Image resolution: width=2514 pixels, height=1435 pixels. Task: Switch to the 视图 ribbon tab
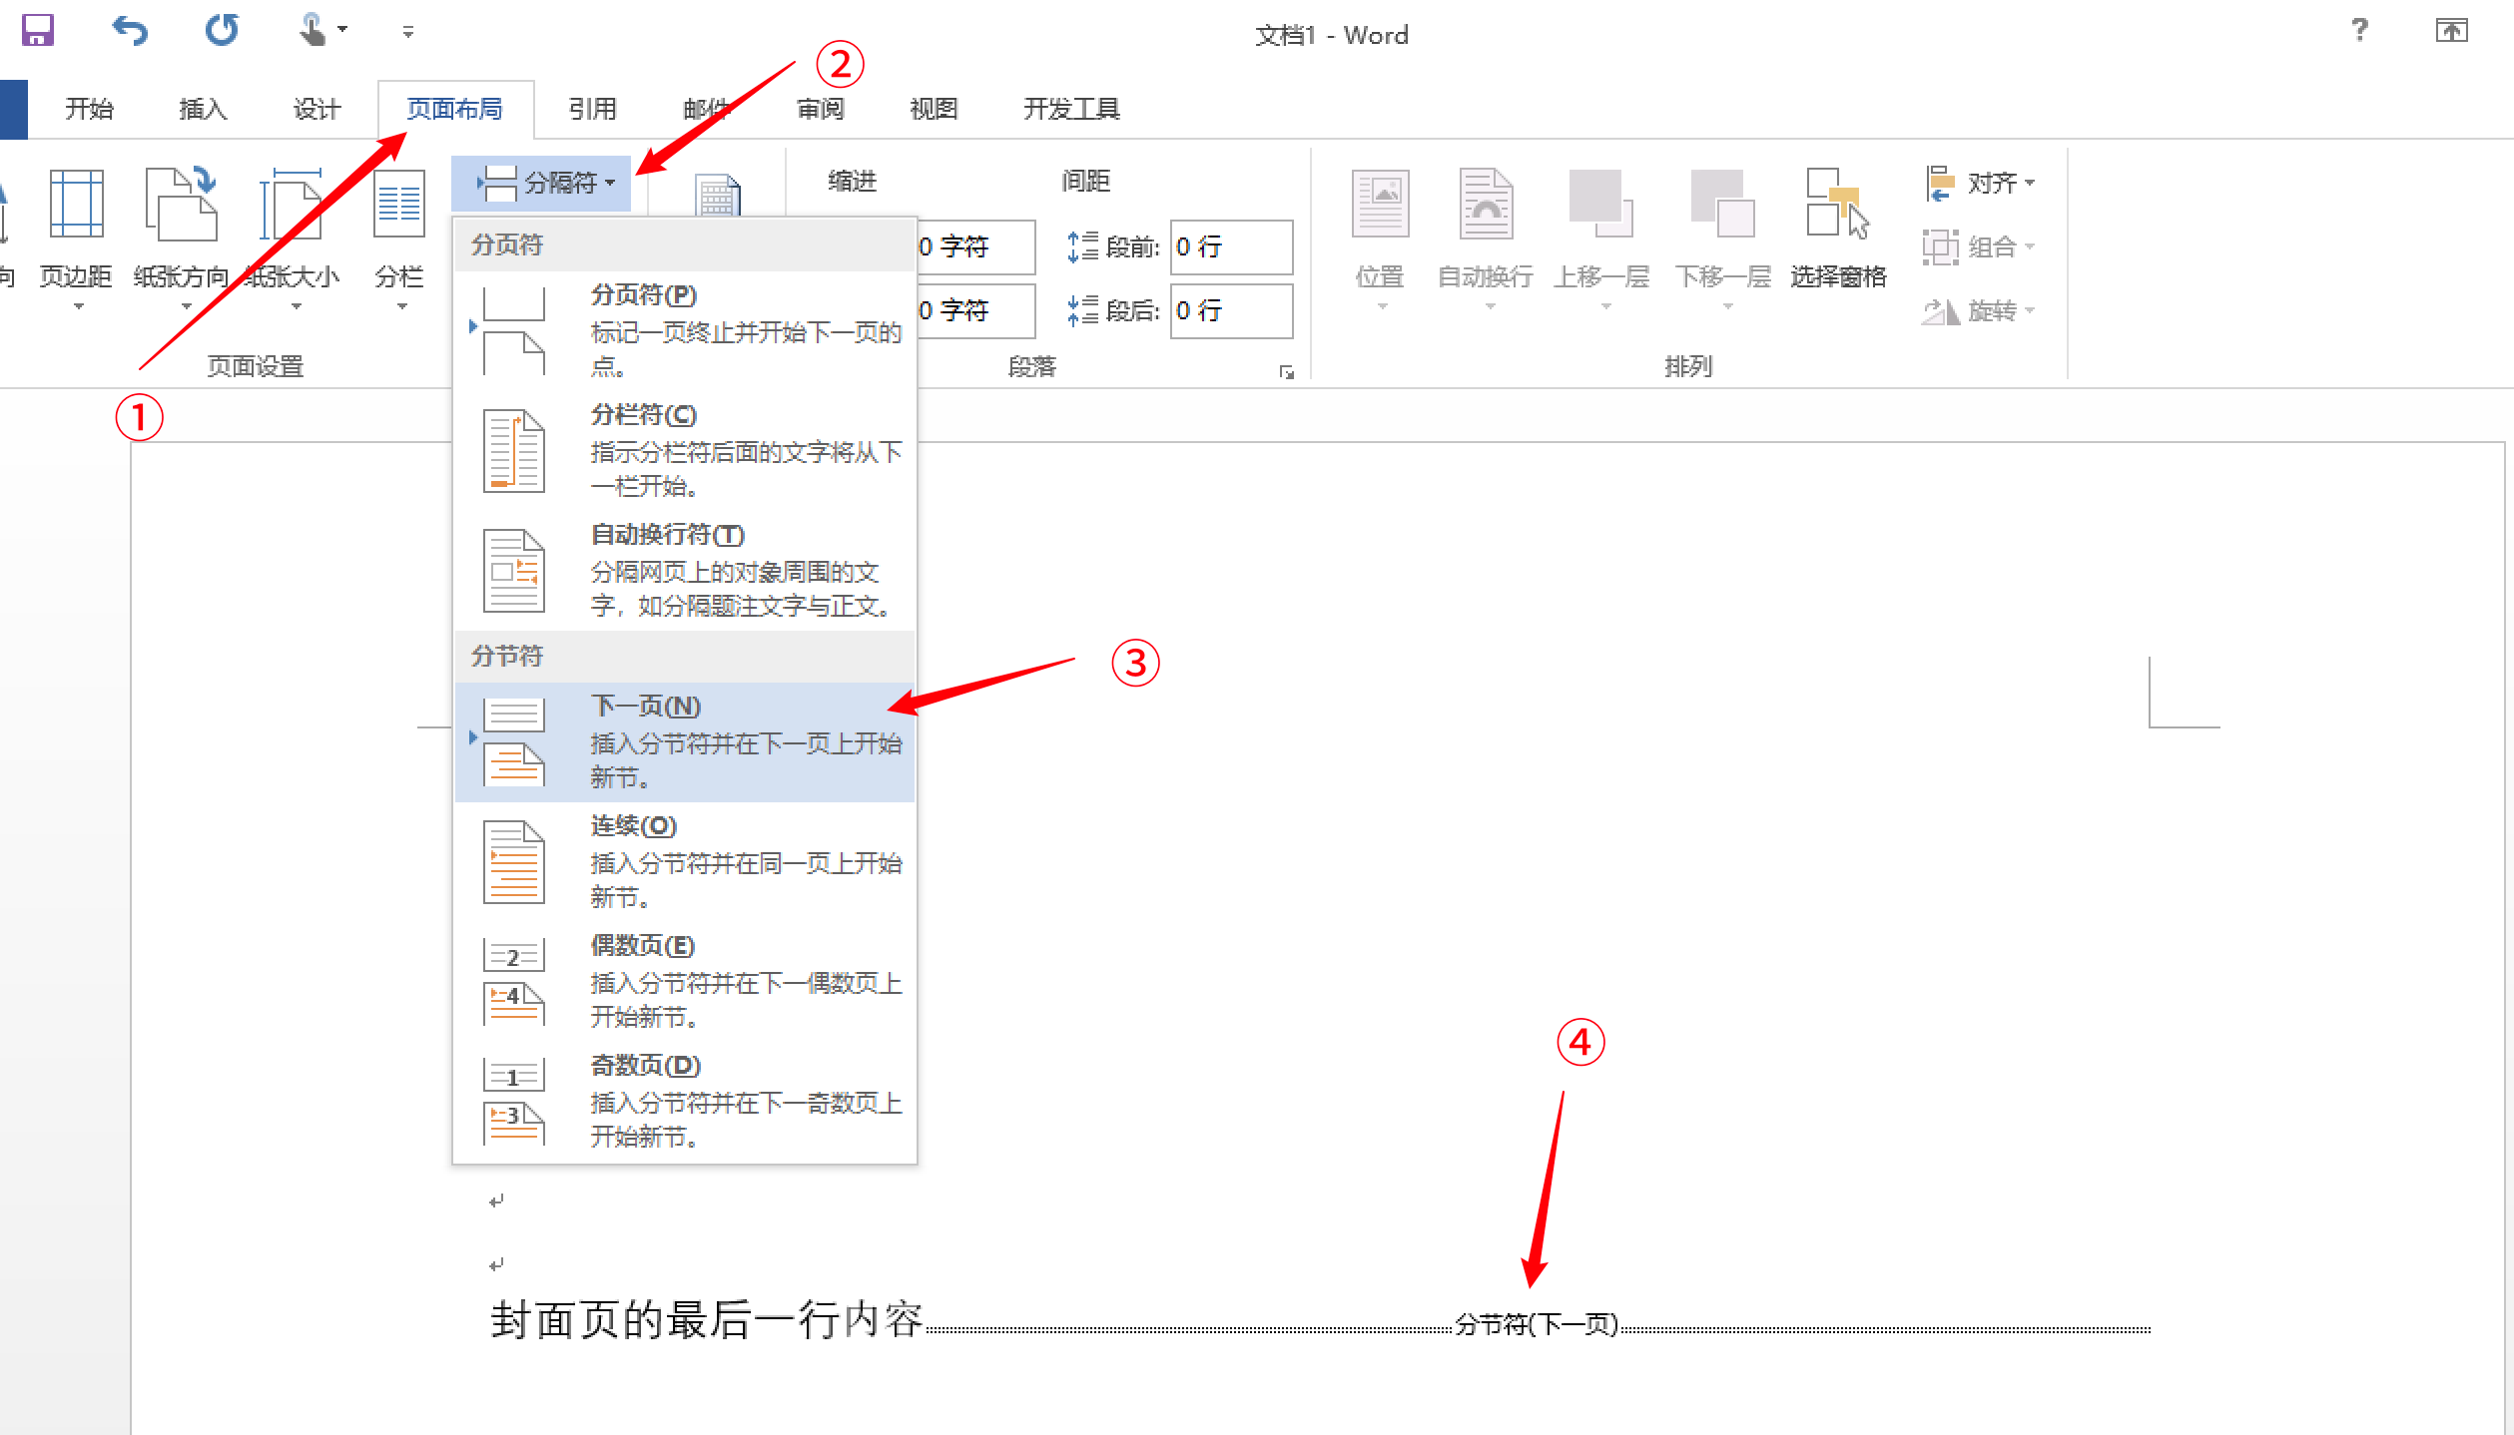[x=932, y=108]
